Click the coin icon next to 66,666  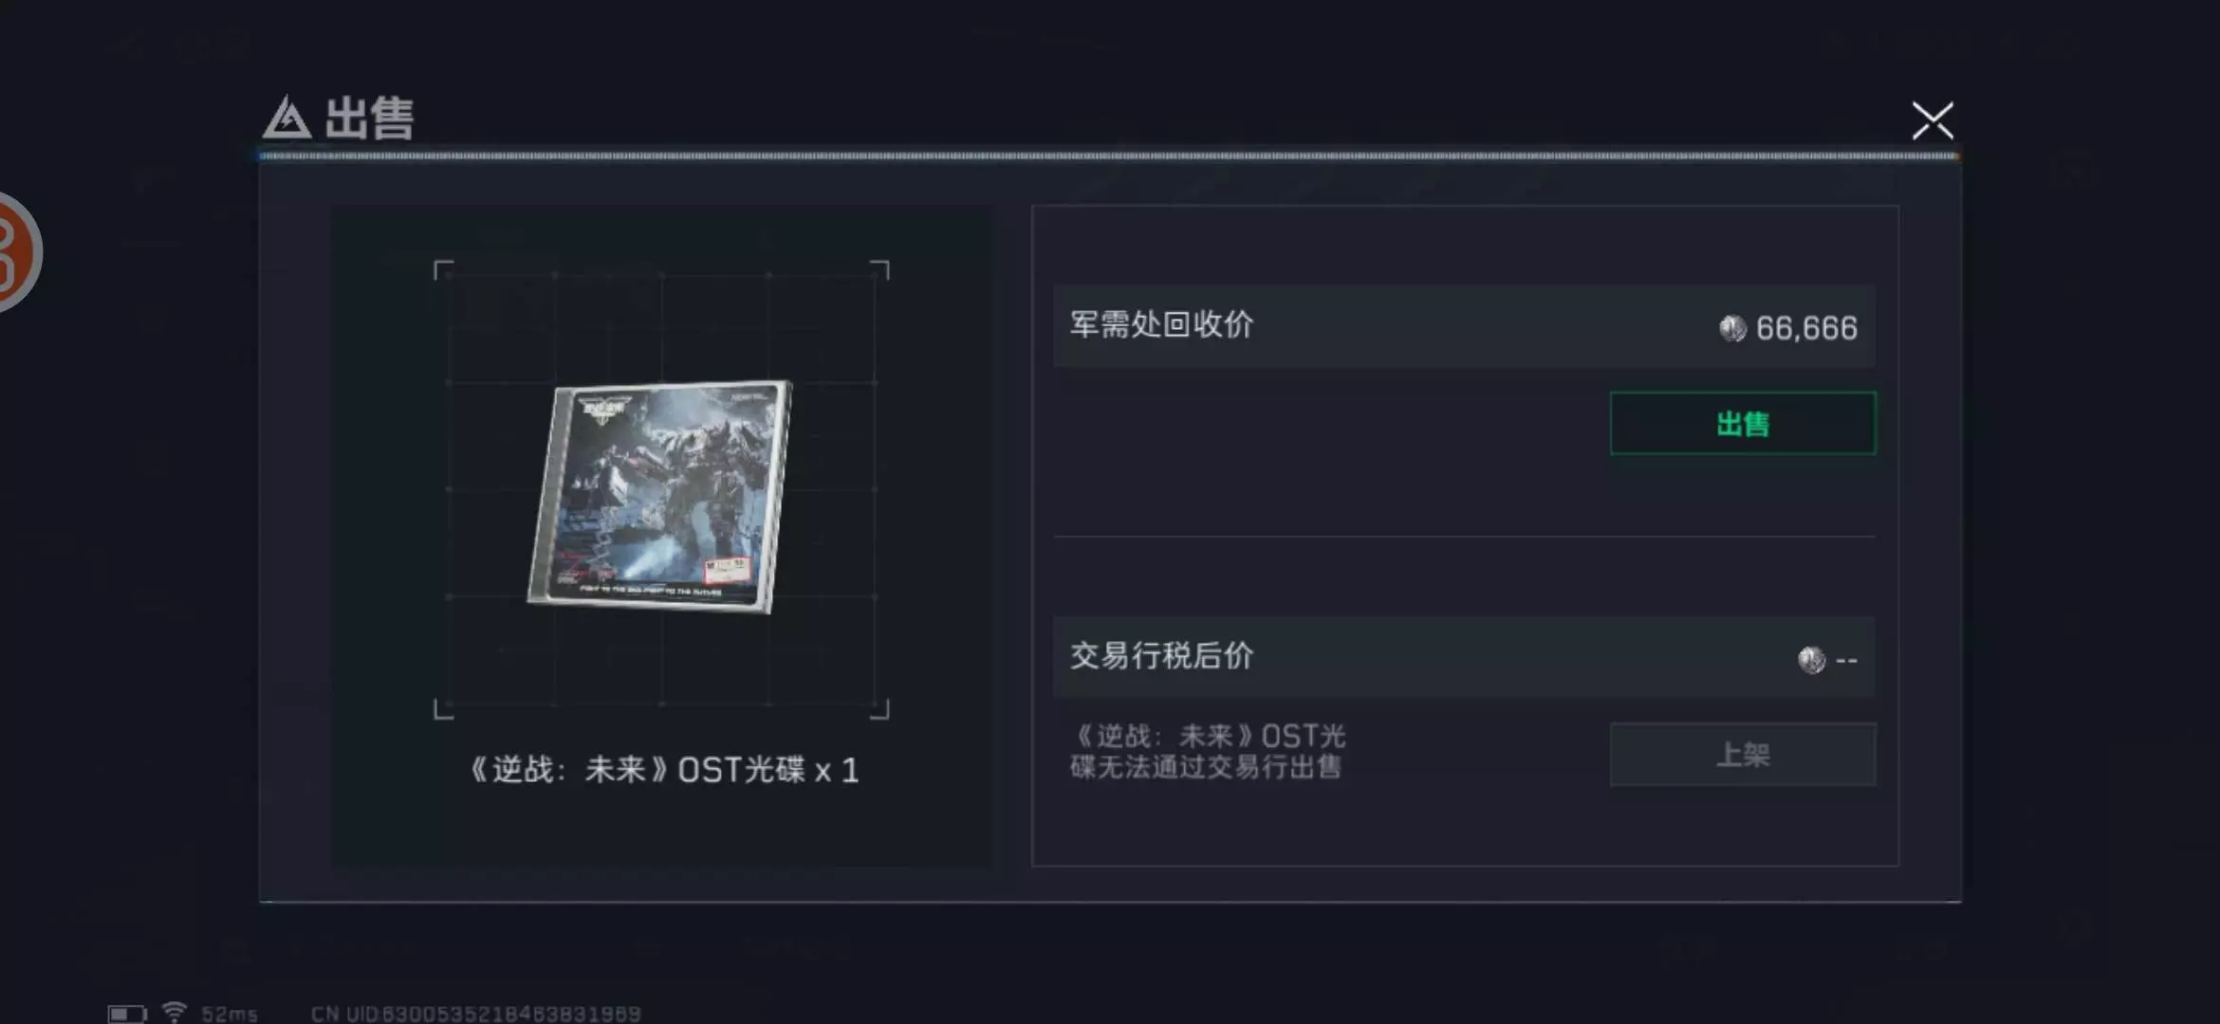1732,328
